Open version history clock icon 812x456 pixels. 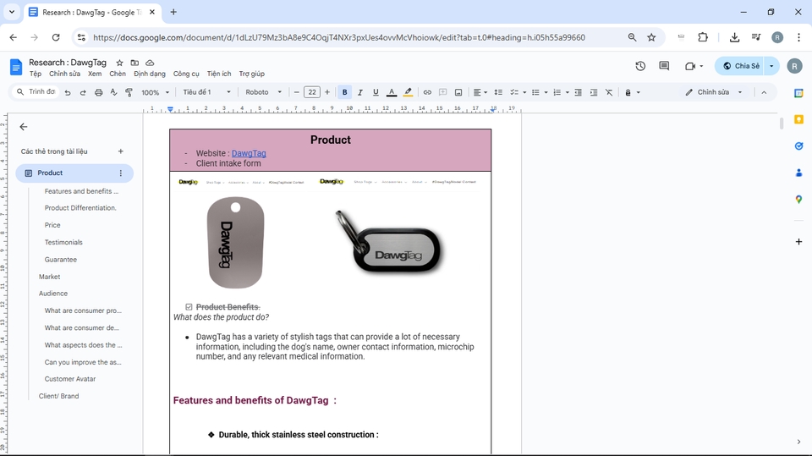tap(640, 66)
